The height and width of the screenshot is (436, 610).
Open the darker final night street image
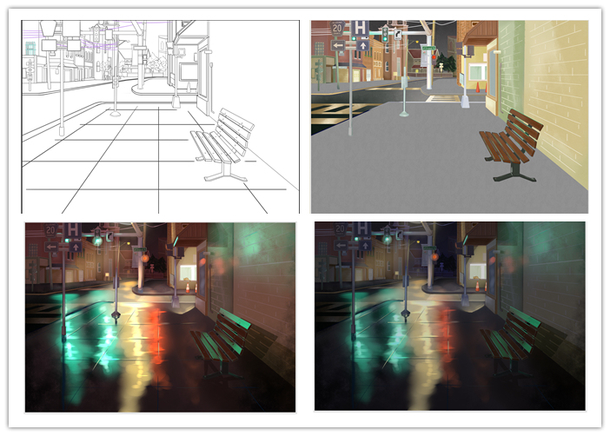(450, 316)
